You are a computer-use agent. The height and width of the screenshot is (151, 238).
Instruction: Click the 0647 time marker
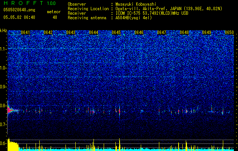tap(162, 32)
